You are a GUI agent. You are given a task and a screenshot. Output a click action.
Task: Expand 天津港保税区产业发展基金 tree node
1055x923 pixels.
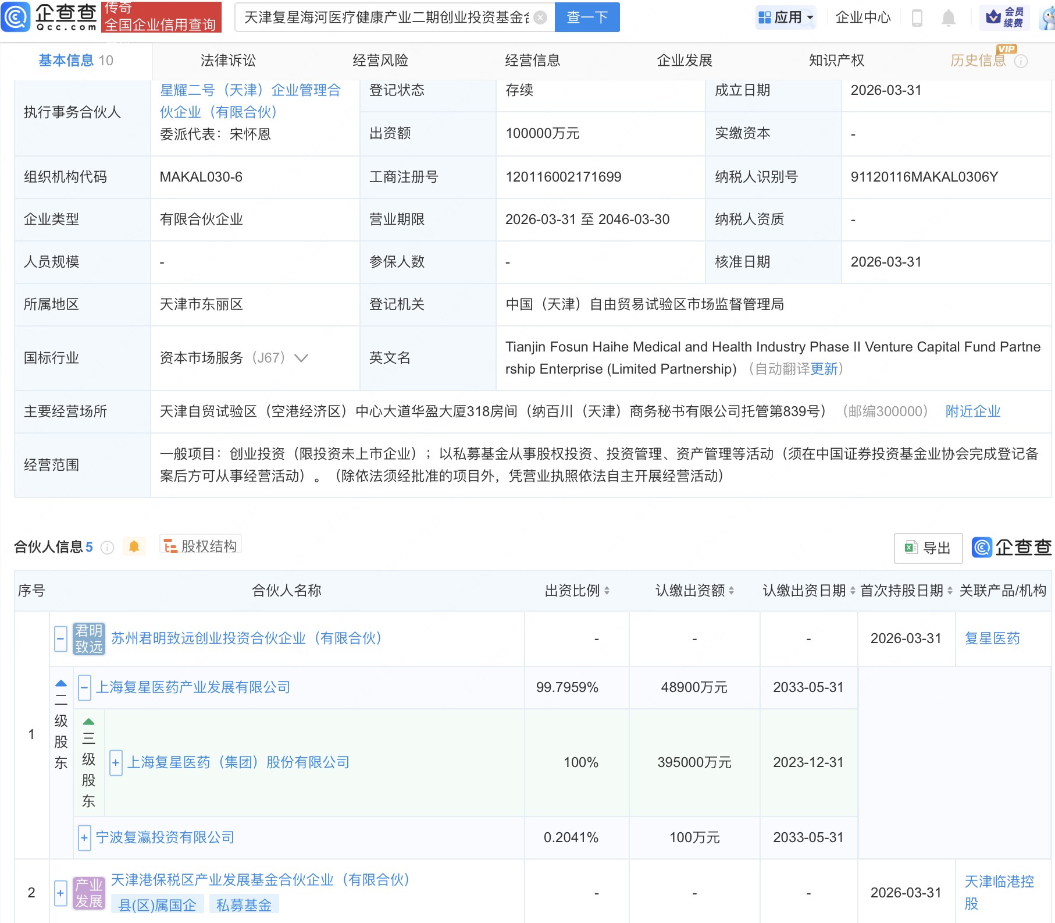click(x=60, y=892)
